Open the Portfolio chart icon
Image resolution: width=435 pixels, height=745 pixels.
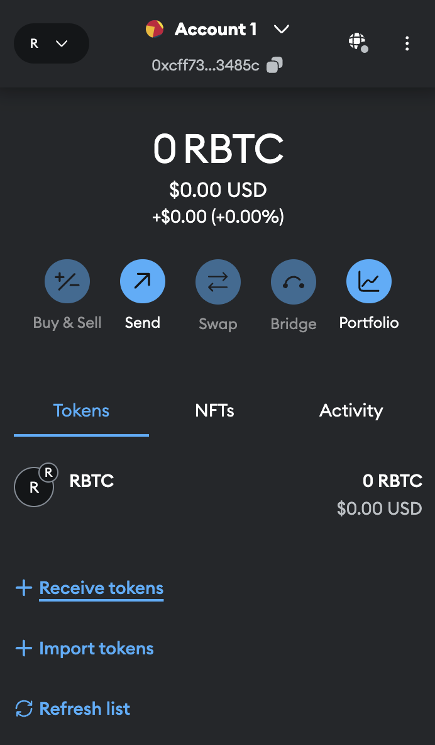pyautogui.click(x=369, y=281)
